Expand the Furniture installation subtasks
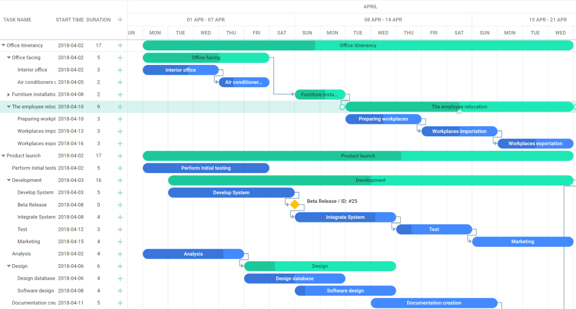576x309 pixels. [x=8, y=94]
